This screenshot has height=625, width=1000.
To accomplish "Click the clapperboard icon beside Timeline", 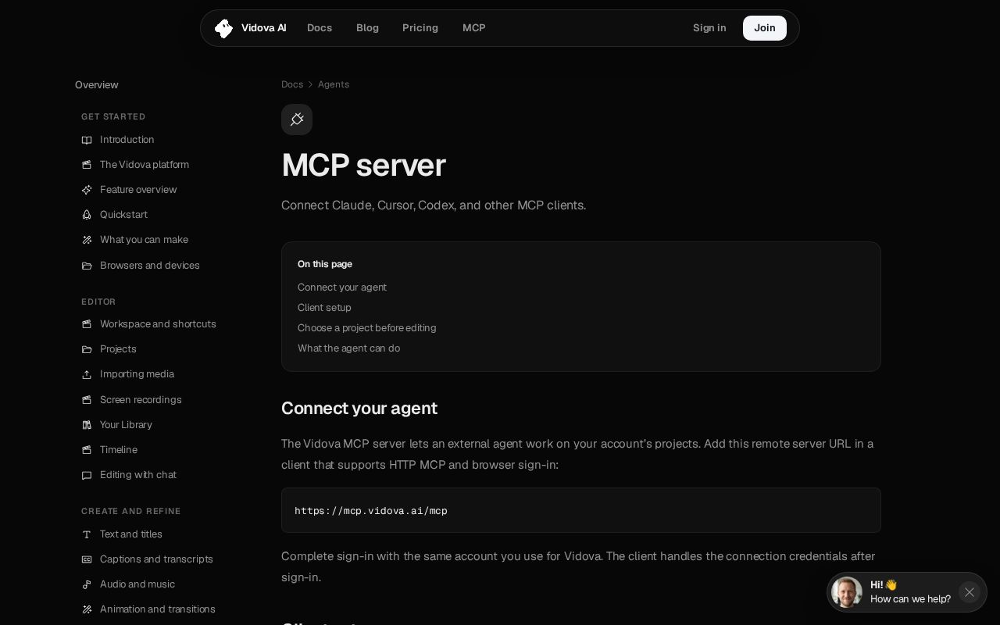I will 87,450.
